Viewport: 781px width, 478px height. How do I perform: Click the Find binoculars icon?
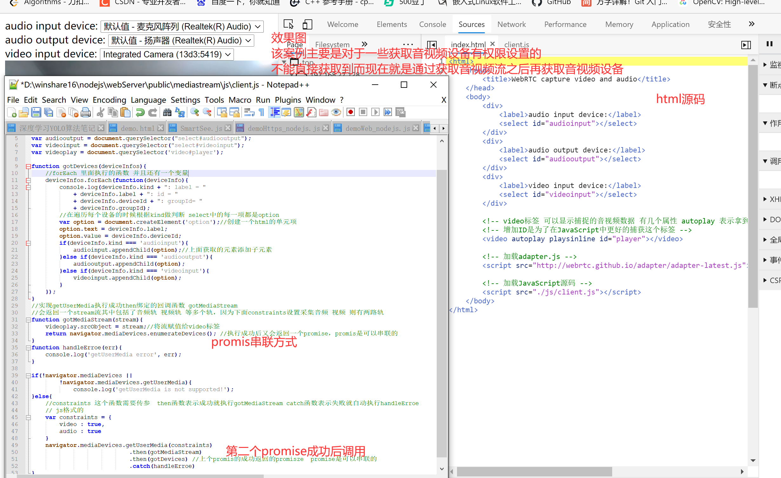pos(167,112)
